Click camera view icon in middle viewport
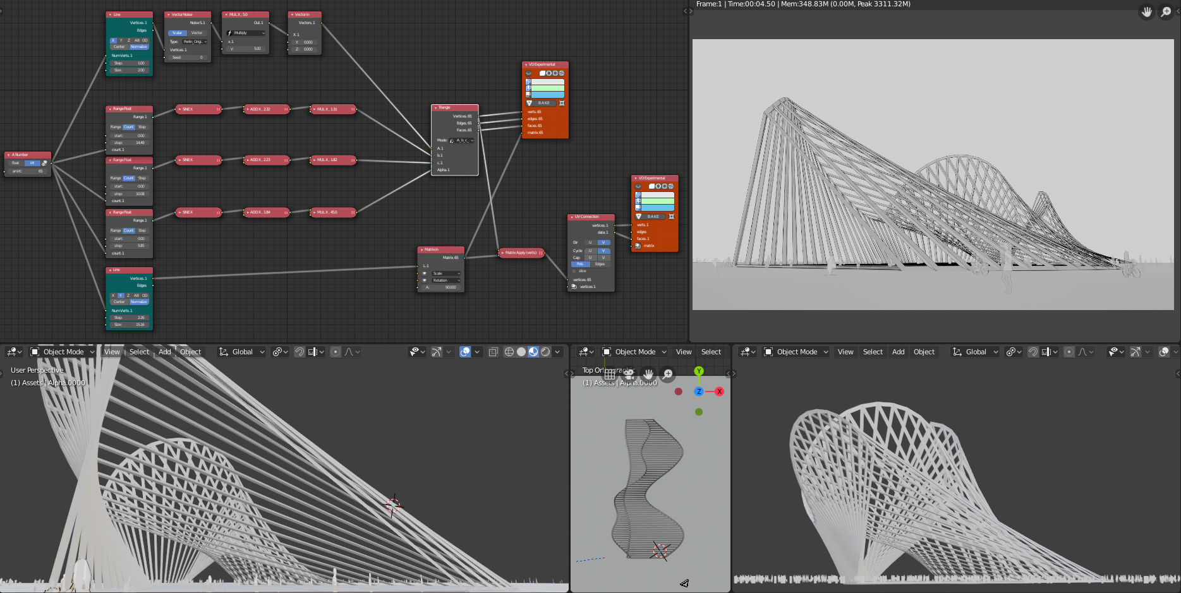The image size is (1181, 593). pos(629,374)
